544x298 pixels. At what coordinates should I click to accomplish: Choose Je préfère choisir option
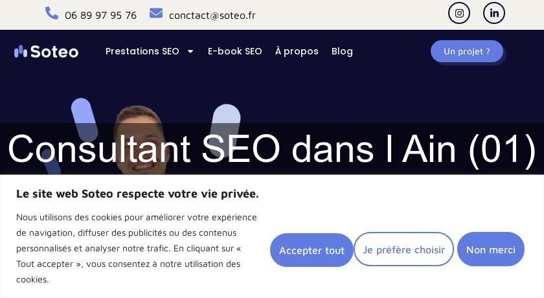pos(403,249)
